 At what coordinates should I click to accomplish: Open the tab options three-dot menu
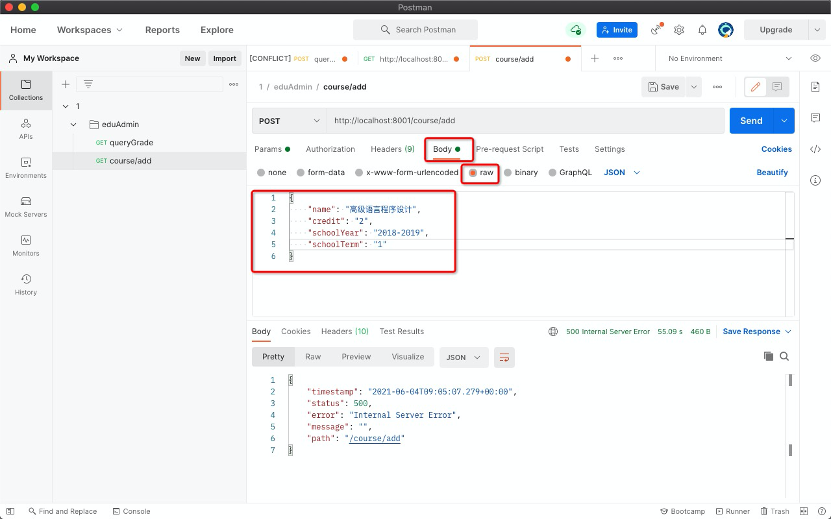pyautogui.click(x=618, y=58)
